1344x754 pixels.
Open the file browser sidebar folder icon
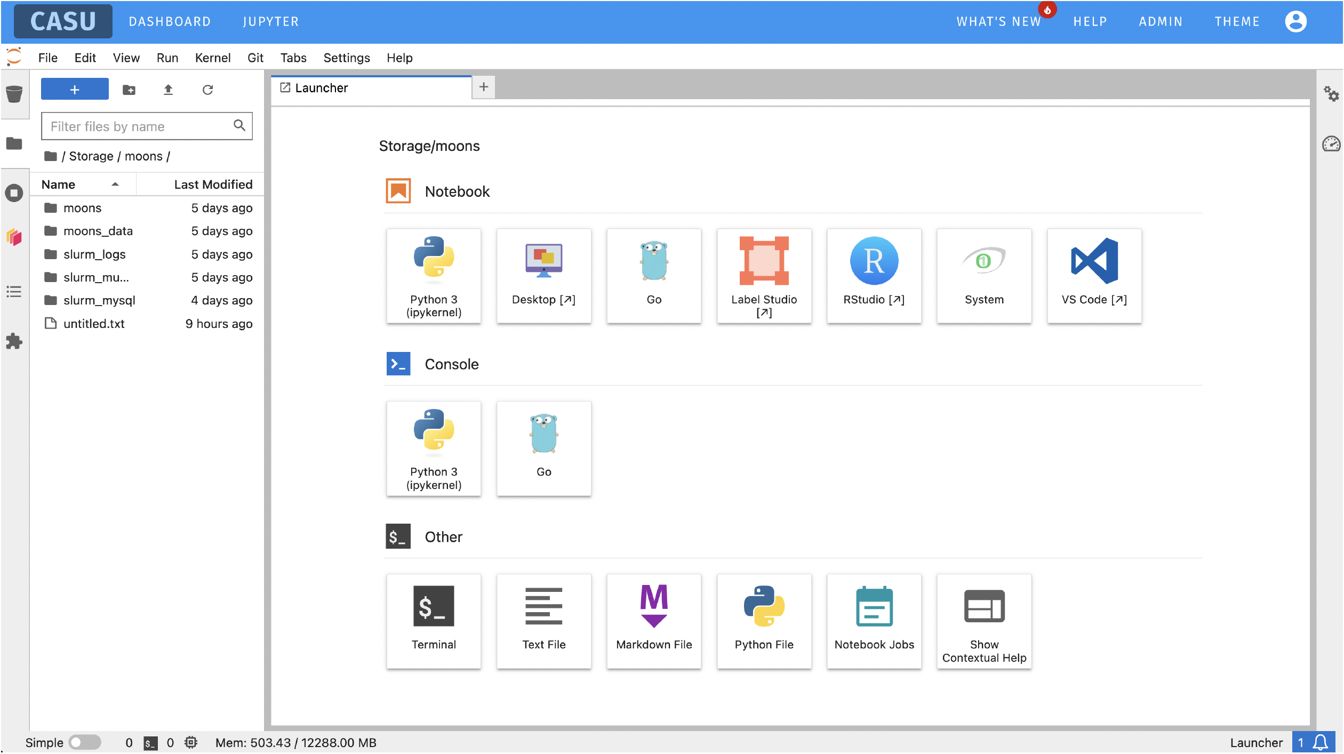[x=14, y=143]
